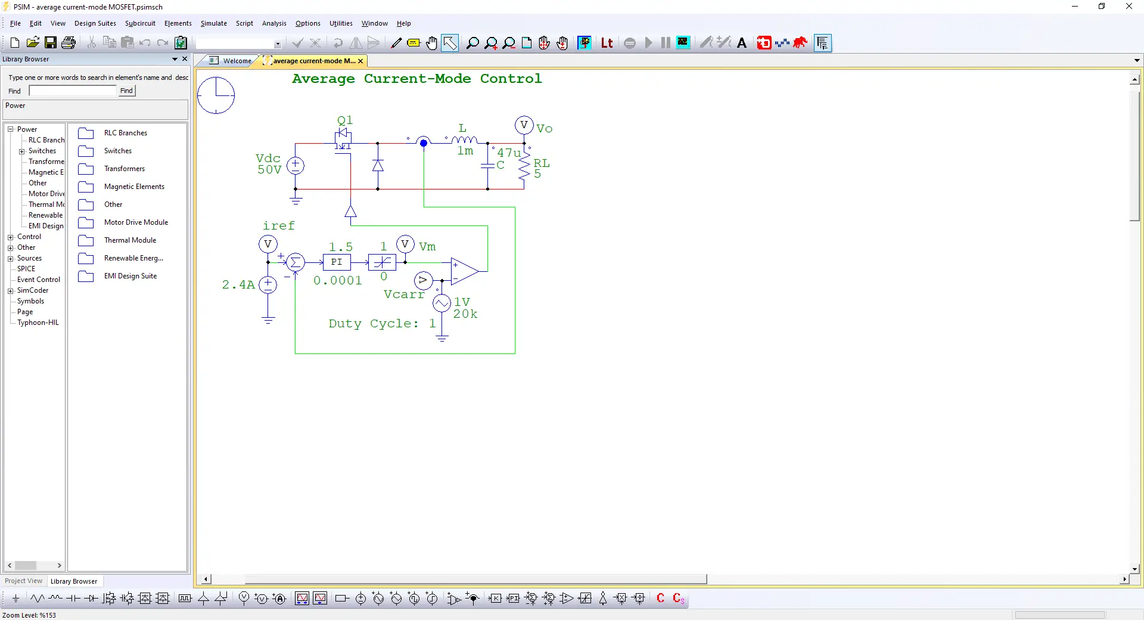Screen dimensions: 1144x620
Task: Click the Save file floppy icon
Action: [51, 43]
